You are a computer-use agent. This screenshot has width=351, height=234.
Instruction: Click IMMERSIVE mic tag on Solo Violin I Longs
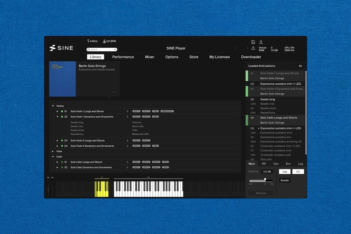click(167, 111)
